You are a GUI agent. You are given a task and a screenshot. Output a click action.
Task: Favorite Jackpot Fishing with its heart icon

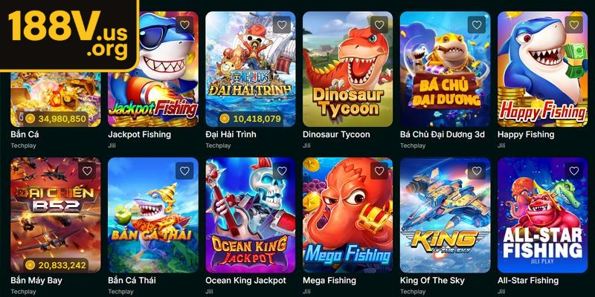184,25
